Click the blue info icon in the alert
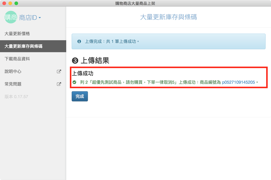Viewport: 271px width, 180px height. coord(79,41)
